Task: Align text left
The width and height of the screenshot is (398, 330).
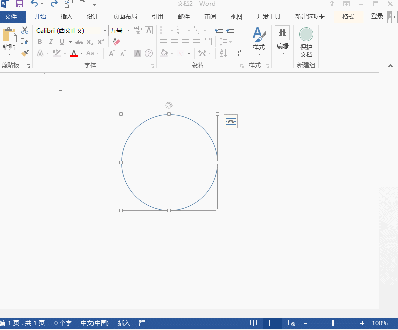Action: 164,42
